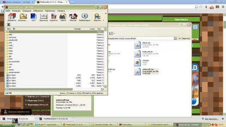Switch to the YouTube browser tab

coord(18,2)
